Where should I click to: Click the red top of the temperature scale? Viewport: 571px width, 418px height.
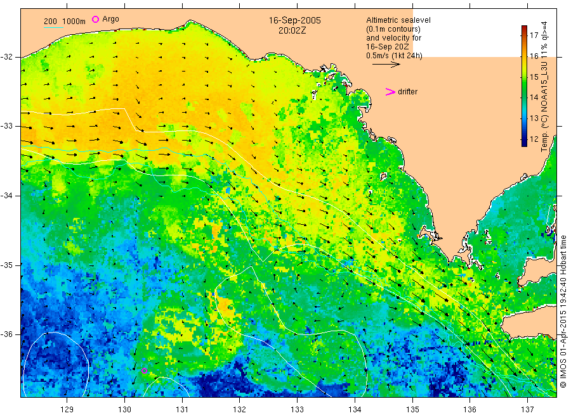(524, 28)
